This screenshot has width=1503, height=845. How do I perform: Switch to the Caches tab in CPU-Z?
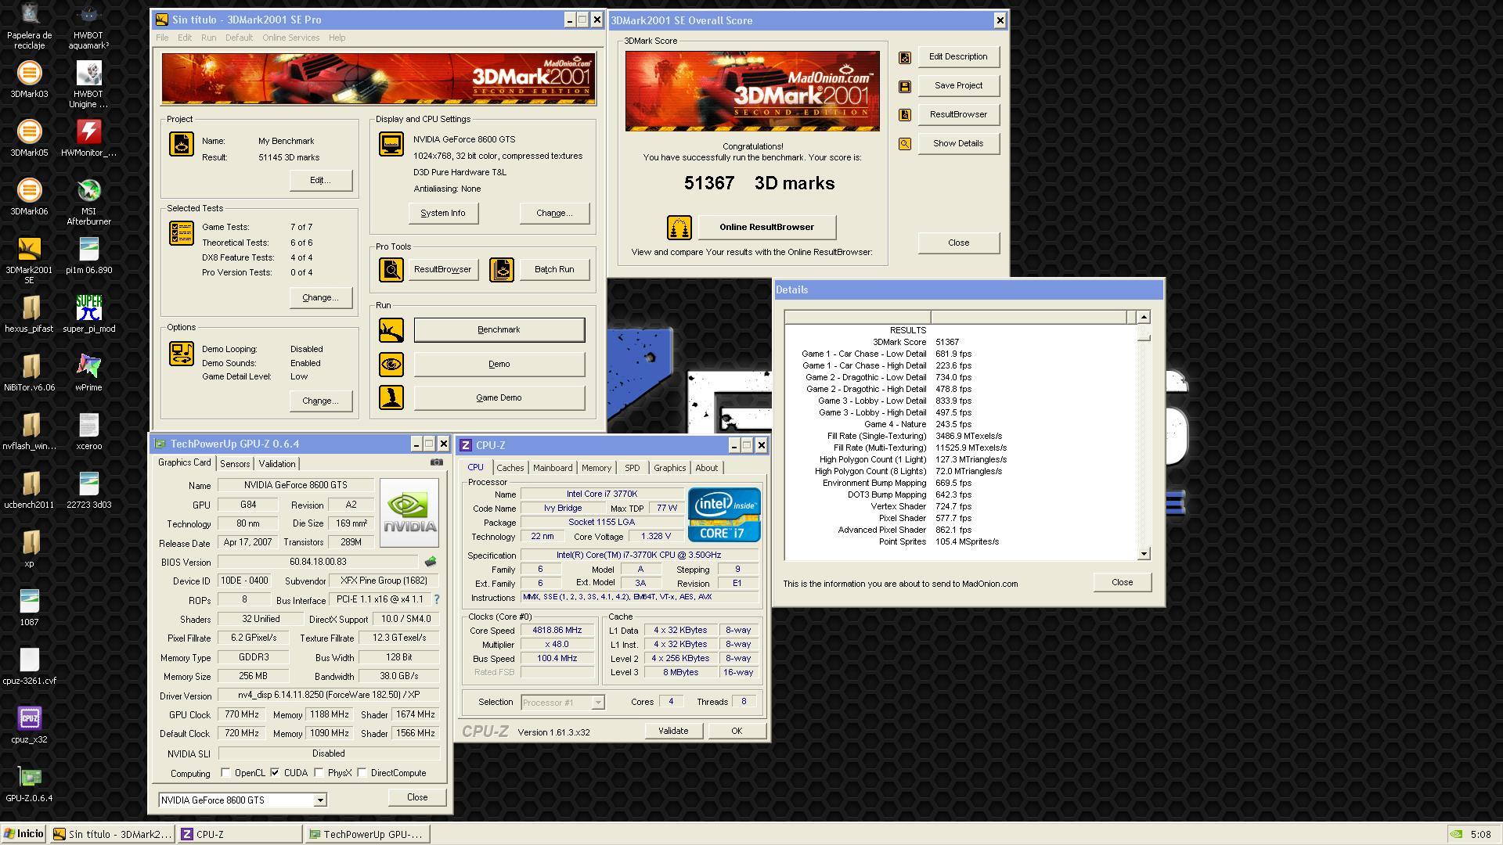pyautogui.click(x=510, y=468)
